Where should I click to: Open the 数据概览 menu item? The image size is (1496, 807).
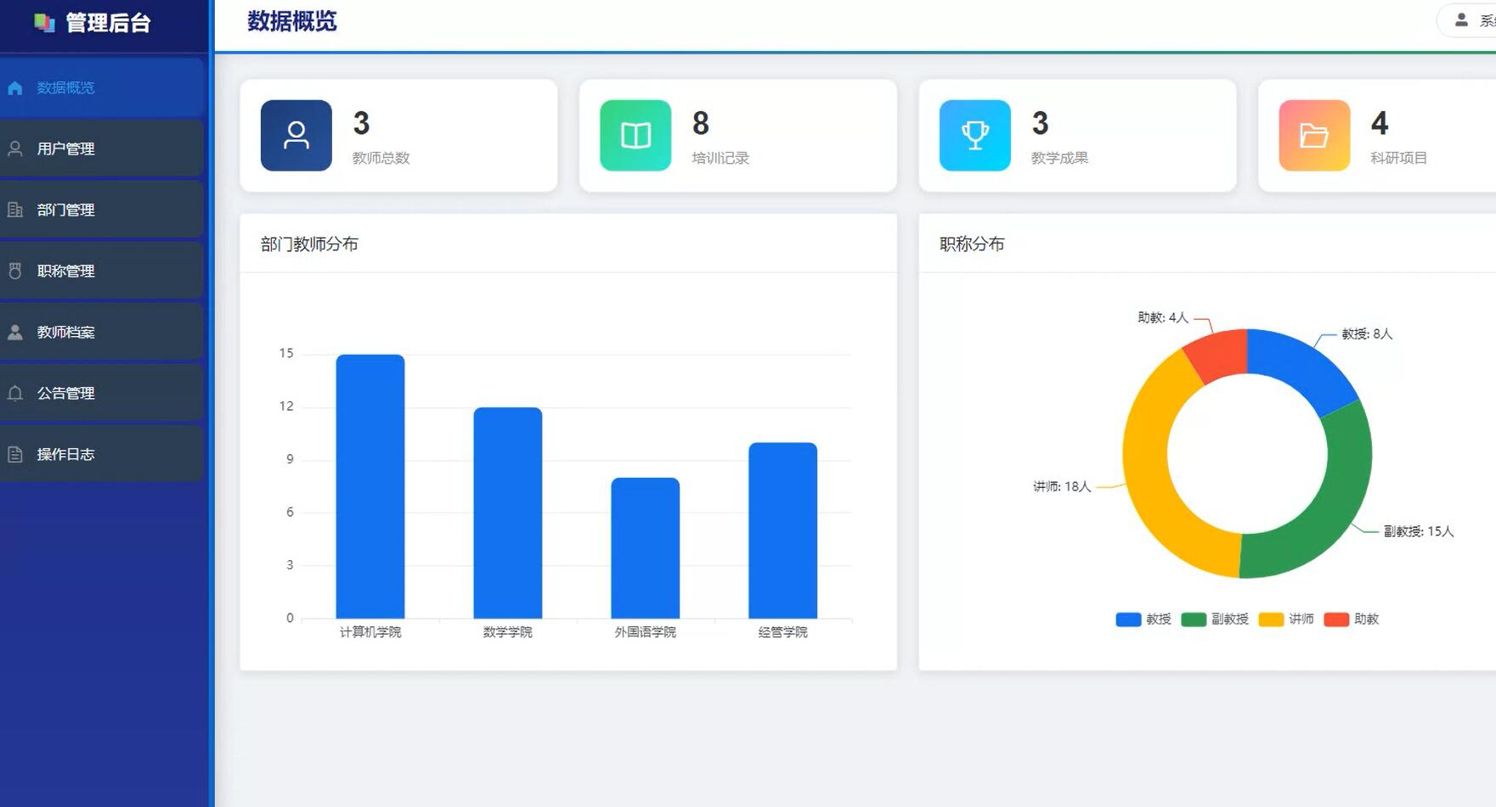point(102,87)
